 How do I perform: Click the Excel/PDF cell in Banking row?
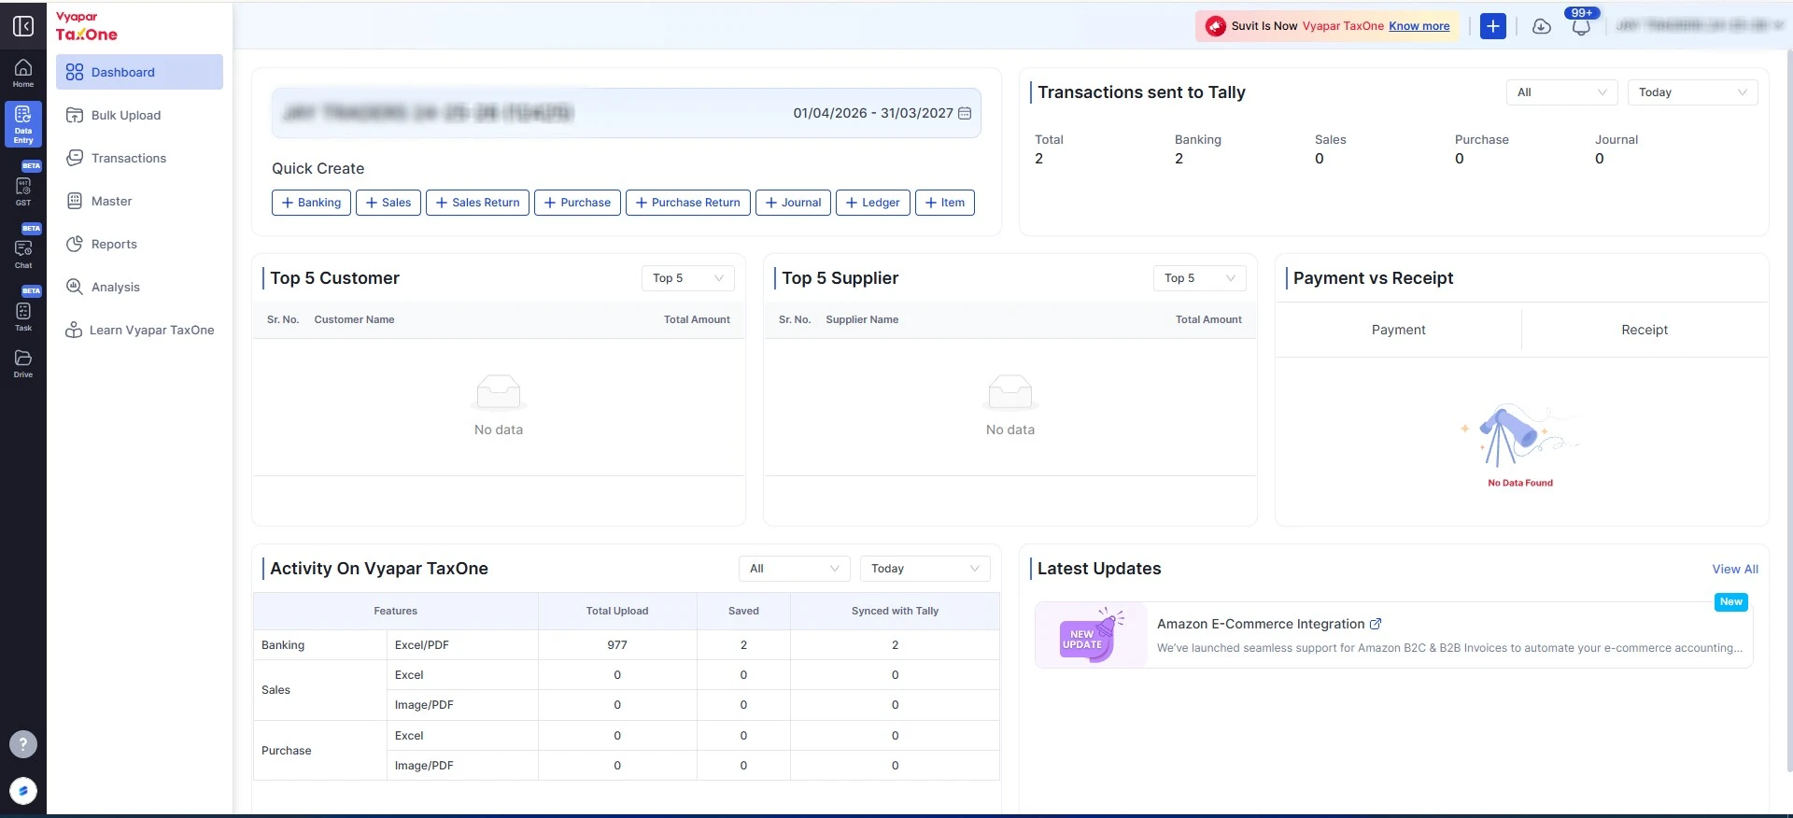tap(462, 645)
